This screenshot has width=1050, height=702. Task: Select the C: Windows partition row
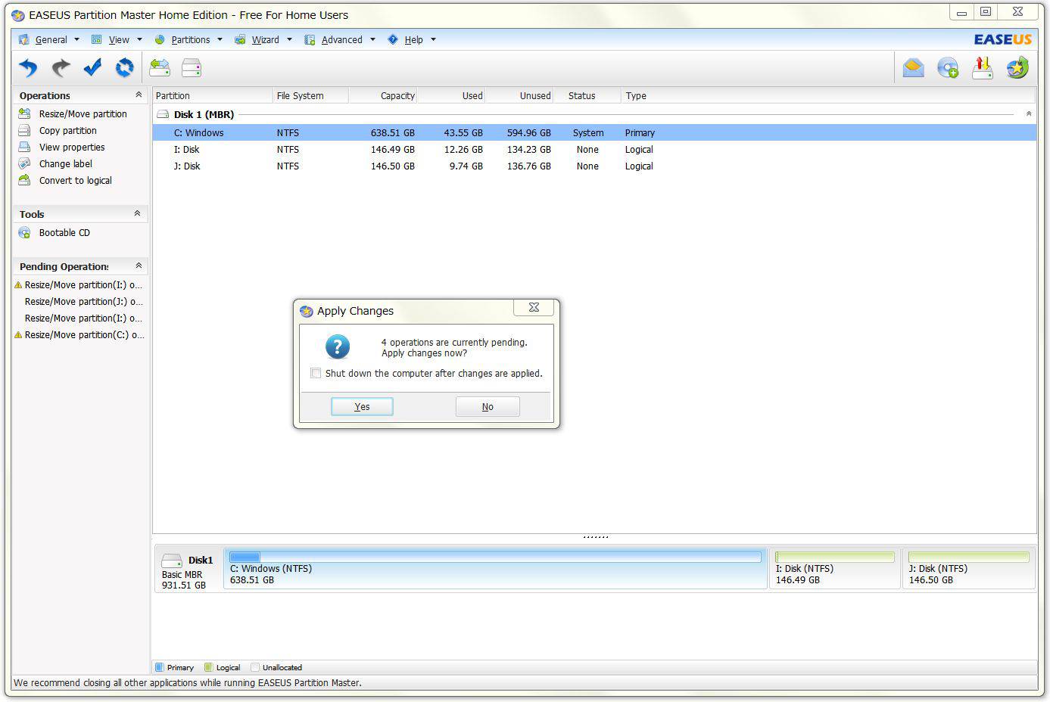click(594, 132)
